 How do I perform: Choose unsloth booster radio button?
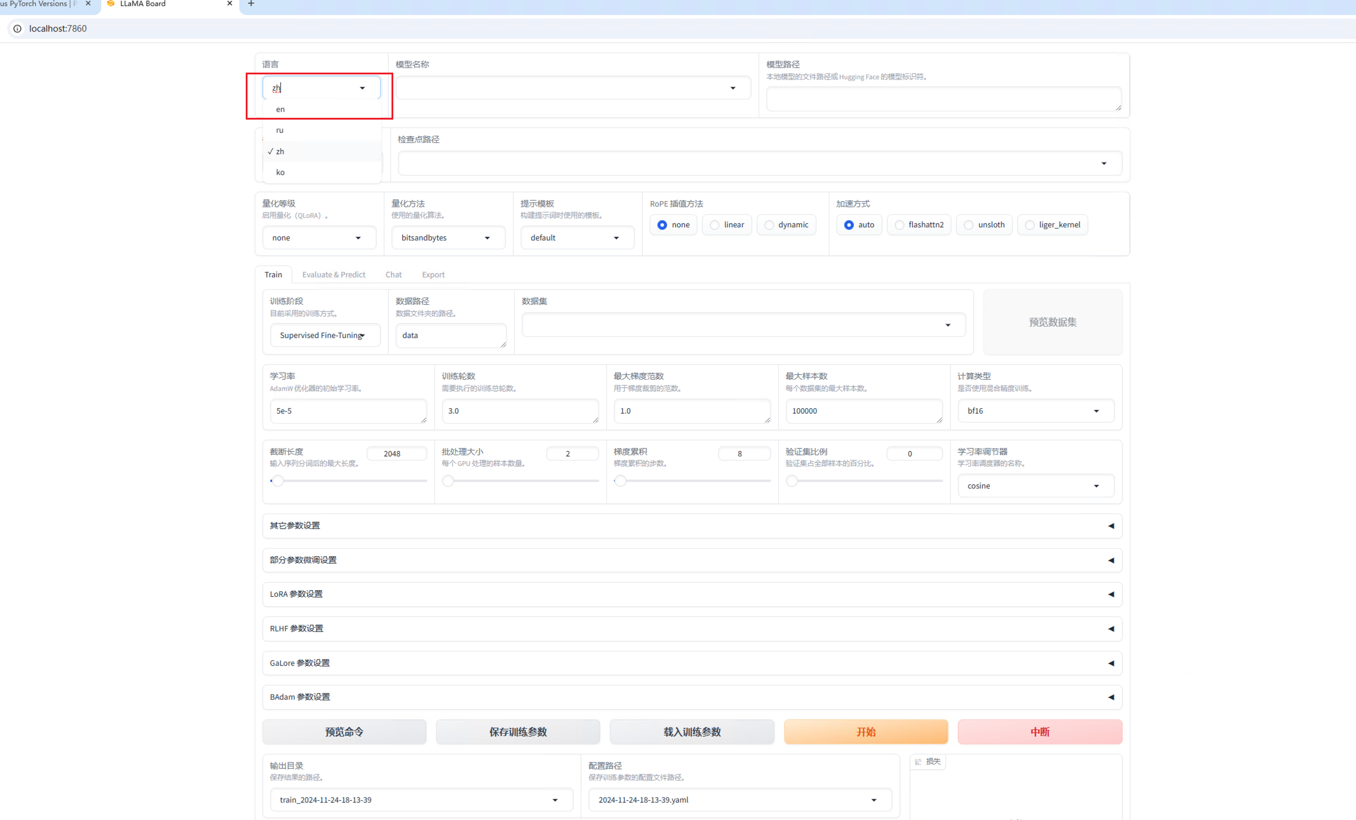point(969,225)
